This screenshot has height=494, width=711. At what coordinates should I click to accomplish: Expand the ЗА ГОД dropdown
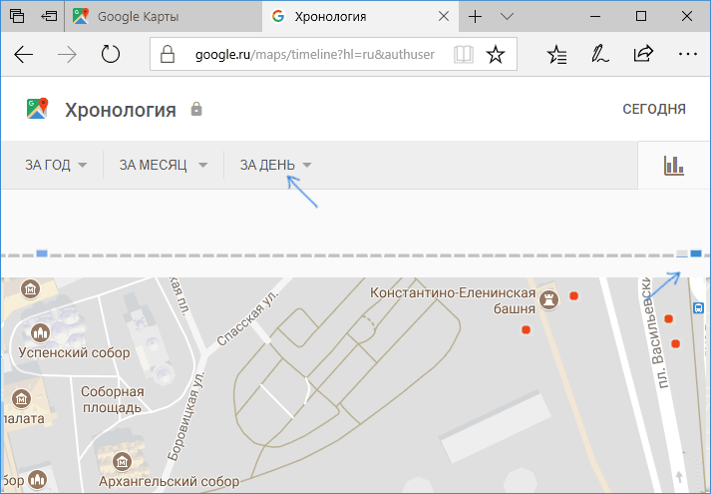point(56,166)
